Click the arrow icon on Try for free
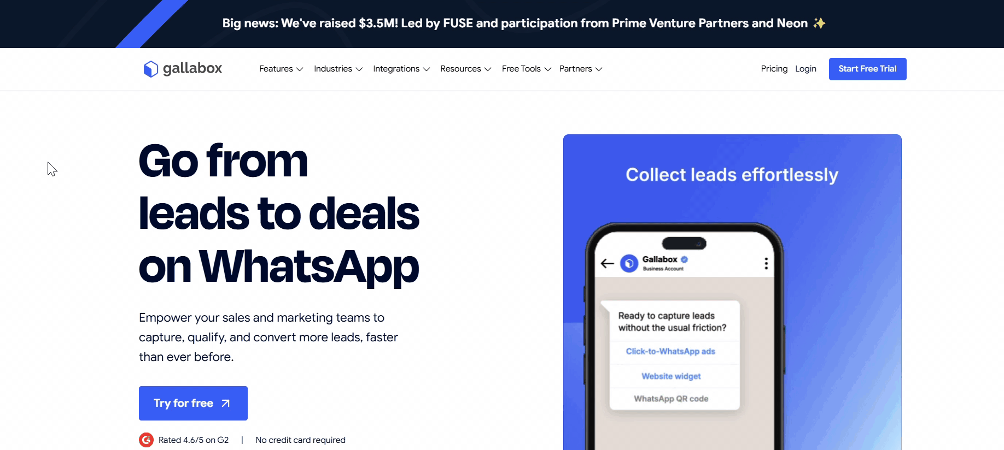The width and height of the screenshot is (1004, 450). [x=226, y=403]
